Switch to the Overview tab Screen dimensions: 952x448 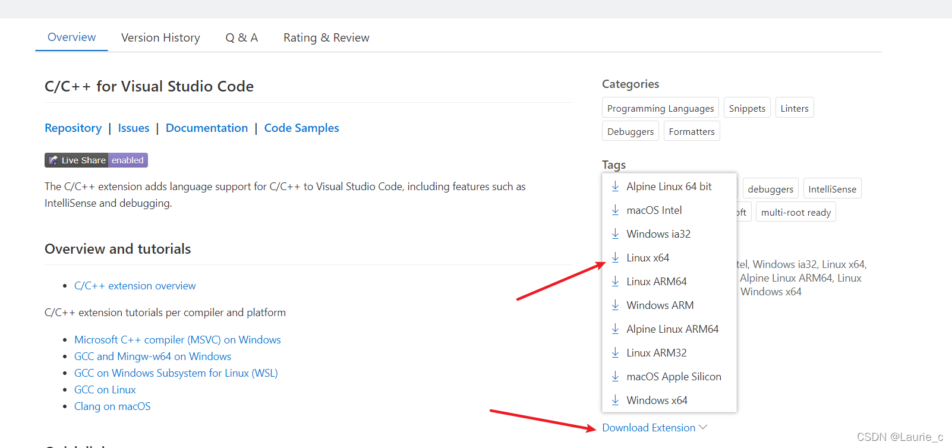coord(71,37)
